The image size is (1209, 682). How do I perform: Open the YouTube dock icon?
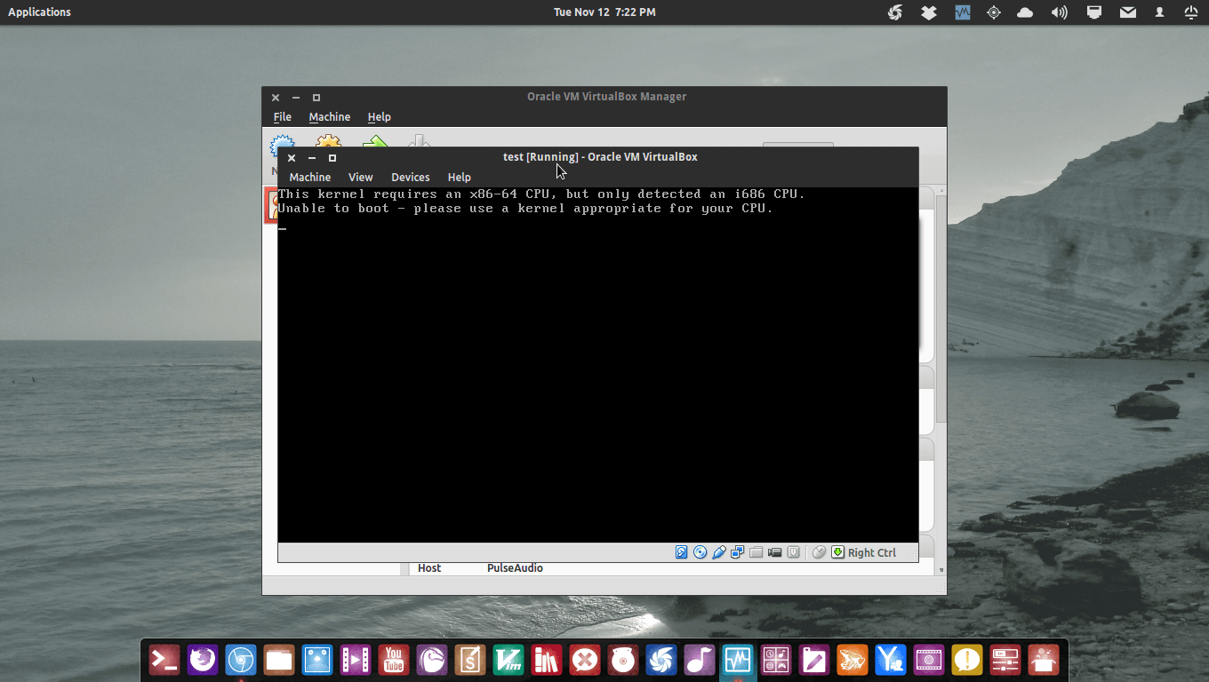[394, 660]
